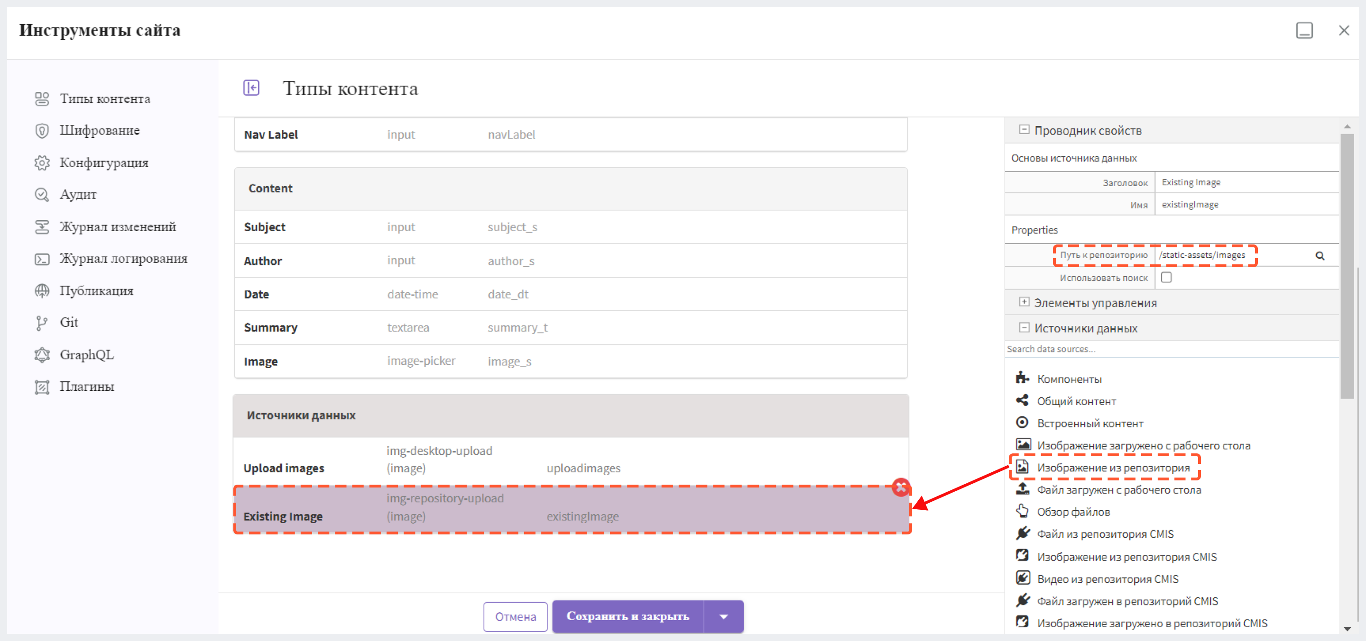Open Типы контента in the sidebar
Image resolution: width=1366 pixels, height=641 pixels.
tap(105, 99)
